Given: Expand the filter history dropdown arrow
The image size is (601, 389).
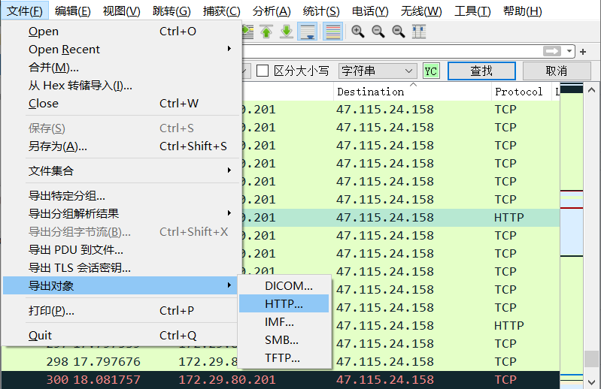Looking at the screenshot, I should [570, 51].
